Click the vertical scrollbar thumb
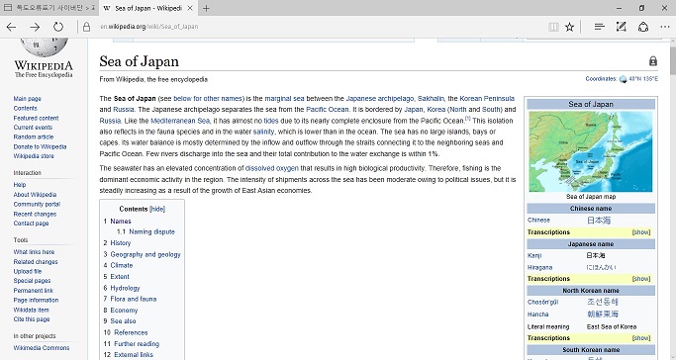The image size is (676, 360). tap(673, 59)
